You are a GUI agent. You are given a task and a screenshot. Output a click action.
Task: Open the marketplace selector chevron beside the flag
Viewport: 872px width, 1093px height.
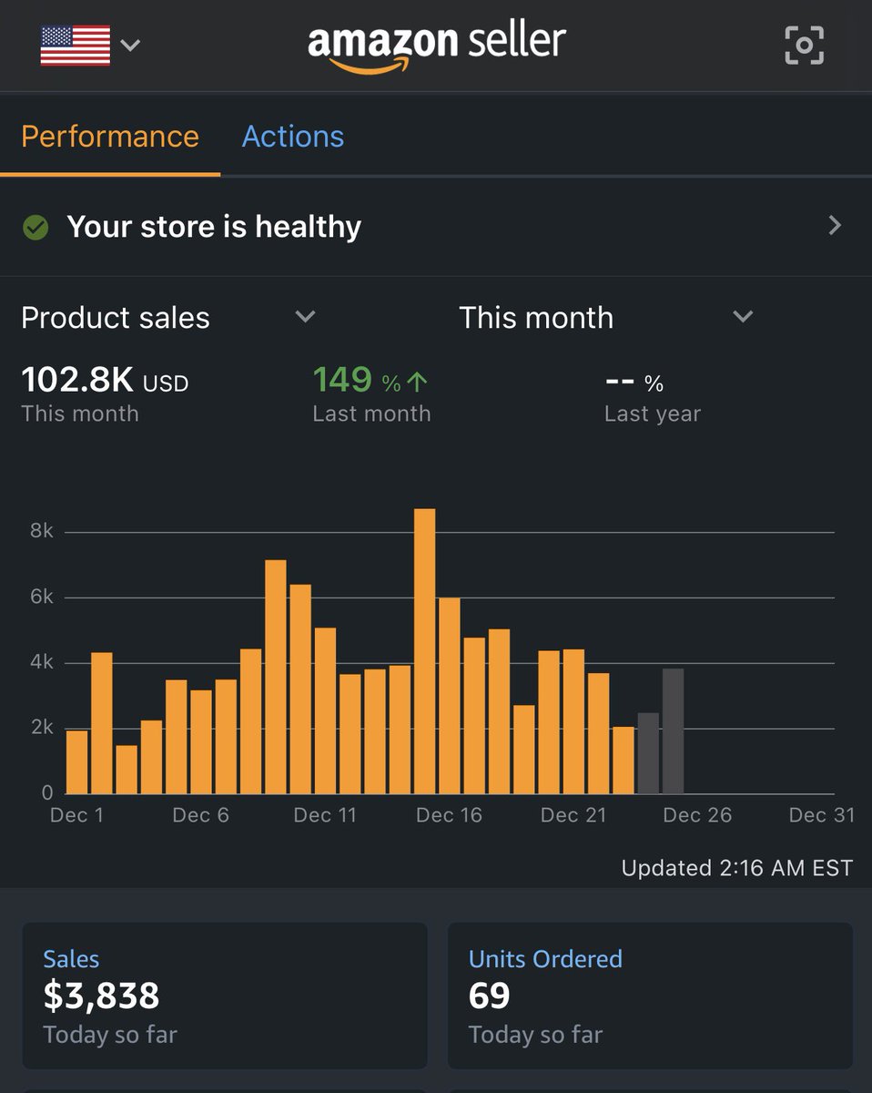pyautogui.click(x=130, y=46)
